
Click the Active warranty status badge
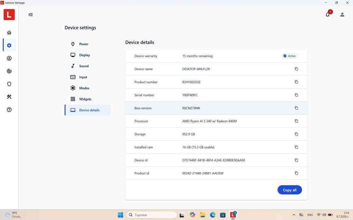[289, 56]
